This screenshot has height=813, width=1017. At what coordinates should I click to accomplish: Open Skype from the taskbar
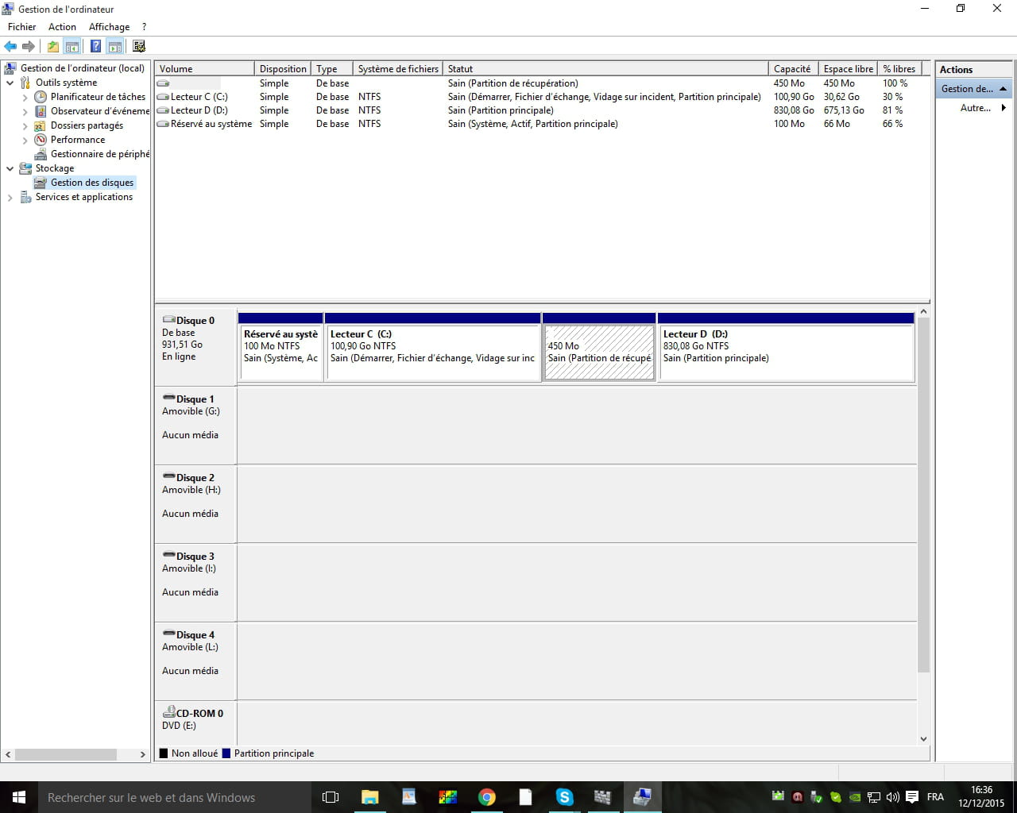tap(564, 797)
